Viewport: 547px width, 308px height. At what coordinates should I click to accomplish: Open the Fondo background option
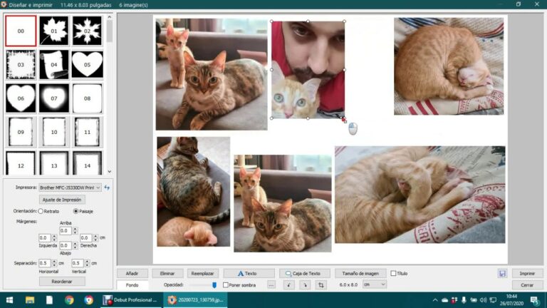click(x=132, y=285)
